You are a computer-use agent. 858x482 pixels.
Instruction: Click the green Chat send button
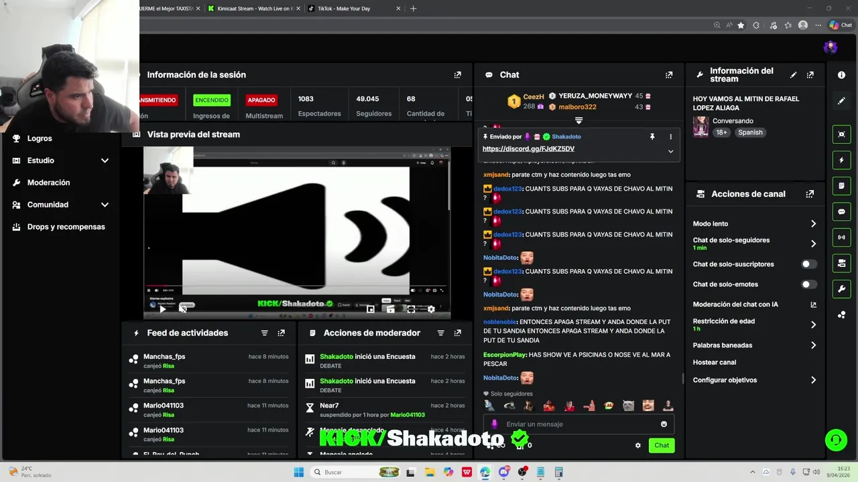(662, 445)
